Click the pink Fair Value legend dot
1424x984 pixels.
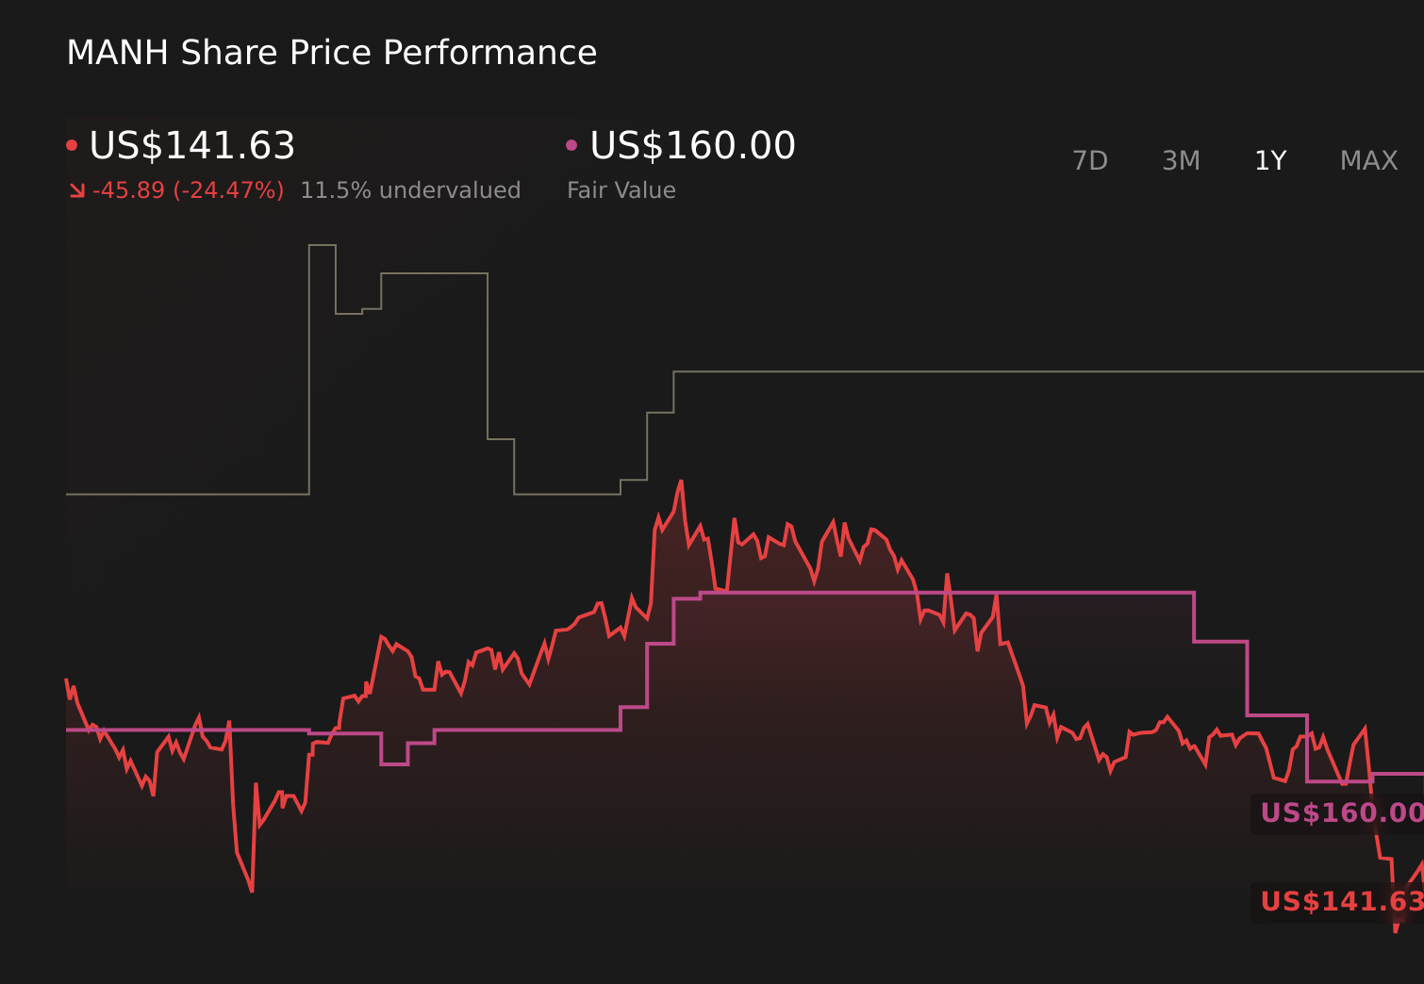pos(571,143)
